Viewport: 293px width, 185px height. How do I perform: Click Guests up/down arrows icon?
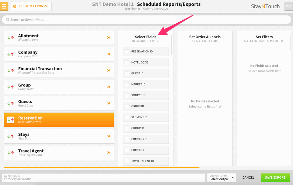11,103
